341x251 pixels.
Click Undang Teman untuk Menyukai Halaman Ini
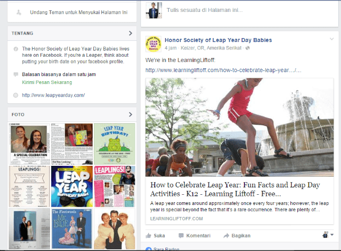point(78,12)
